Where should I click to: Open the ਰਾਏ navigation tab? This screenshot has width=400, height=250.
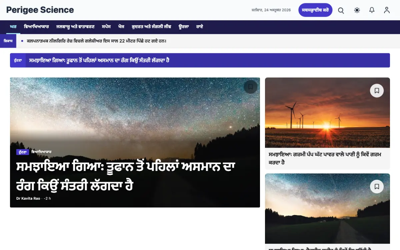pyautogui.click(x=200, y=27)
